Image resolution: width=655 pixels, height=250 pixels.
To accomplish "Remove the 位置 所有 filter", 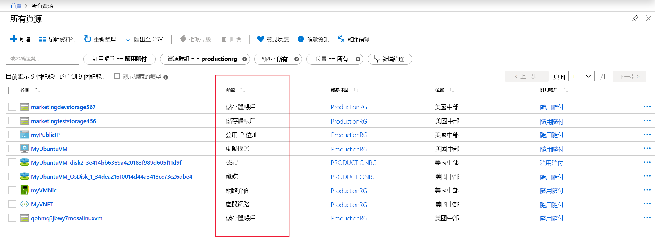I will pyautogui.click(x=358, y=59).
